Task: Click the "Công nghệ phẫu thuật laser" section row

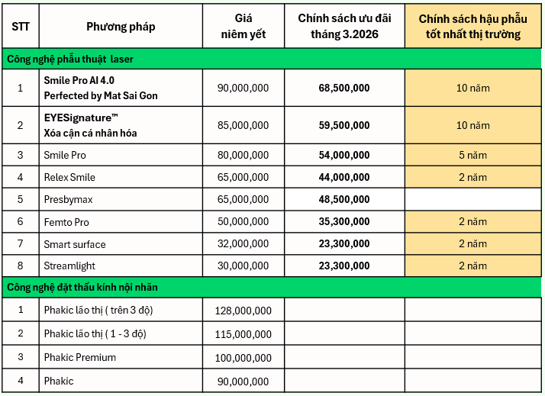Action: coord(271,59)
